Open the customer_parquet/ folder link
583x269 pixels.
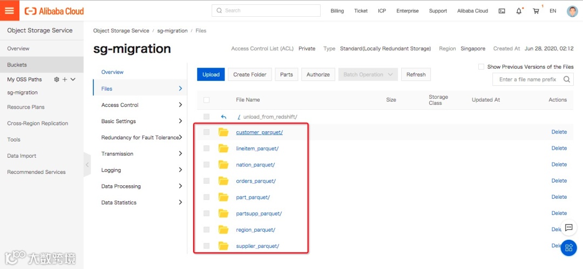(259, 132)
